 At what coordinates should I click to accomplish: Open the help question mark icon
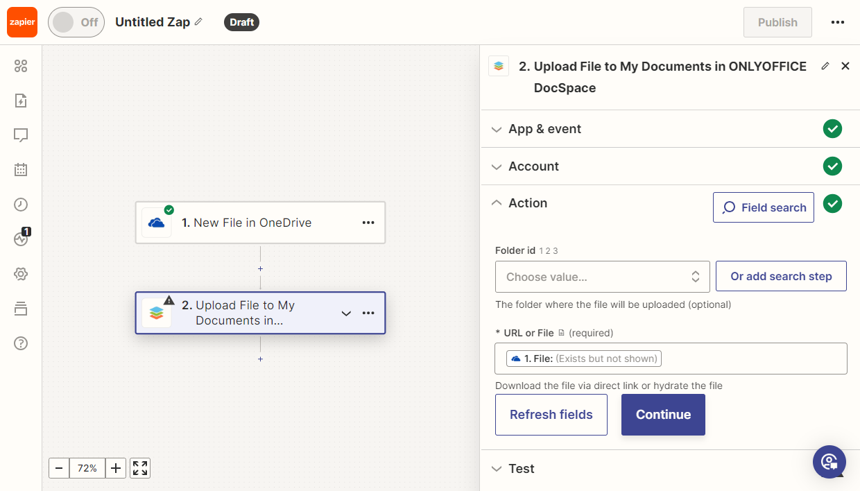tap(21, 343)
